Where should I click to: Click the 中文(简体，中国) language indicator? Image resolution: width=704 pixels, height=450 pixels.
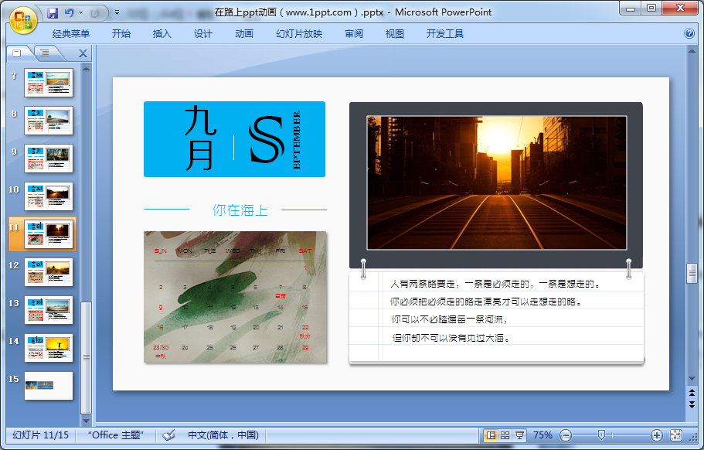[223, 435]
